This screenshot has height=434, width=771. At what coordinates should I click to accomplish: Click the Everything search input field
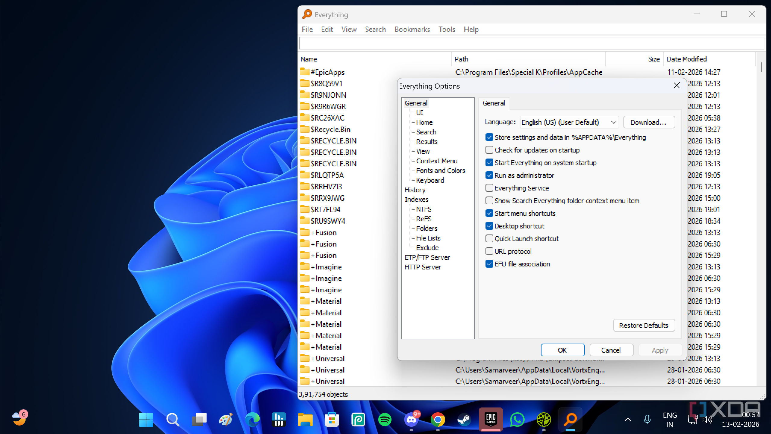(532, 43)
